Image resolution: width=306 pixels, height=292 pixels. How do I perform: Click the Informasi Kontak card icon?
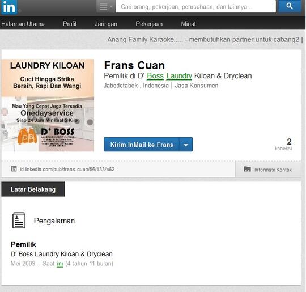click(x=247, y=169)
